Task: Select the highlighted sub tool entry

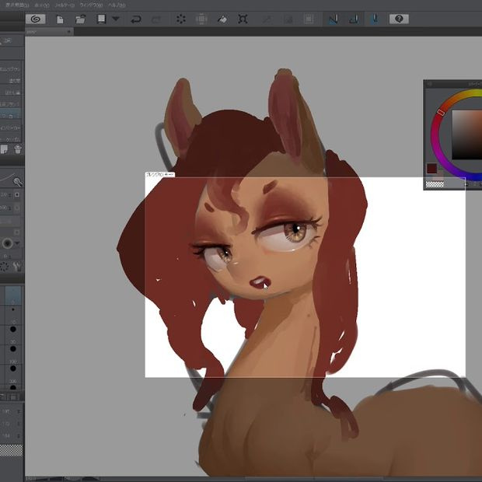Action: 10,115
